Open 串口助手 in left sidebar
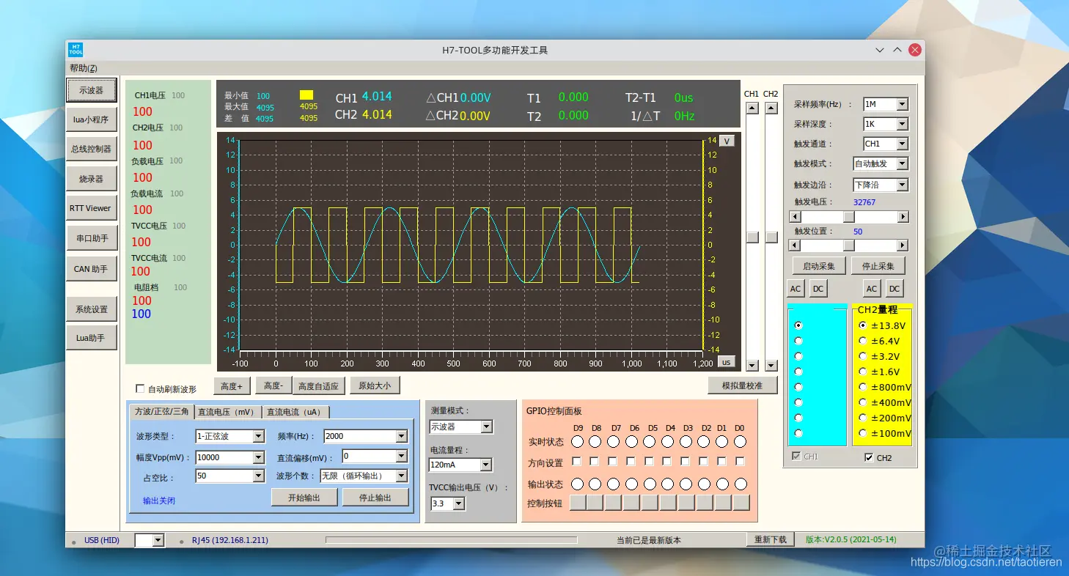The width and height of the screenshot is (1069, 576). [92, 238]
